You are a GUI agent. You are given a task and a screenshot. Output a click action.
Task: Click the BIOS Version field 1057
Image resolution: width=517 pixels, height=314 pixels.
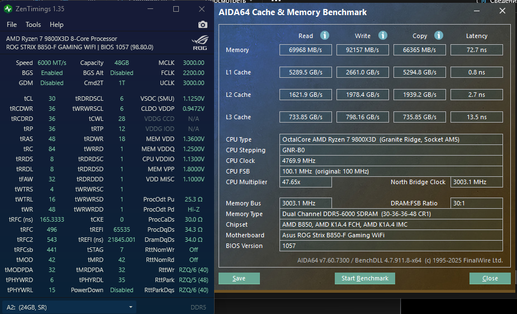tap(391, 246)
